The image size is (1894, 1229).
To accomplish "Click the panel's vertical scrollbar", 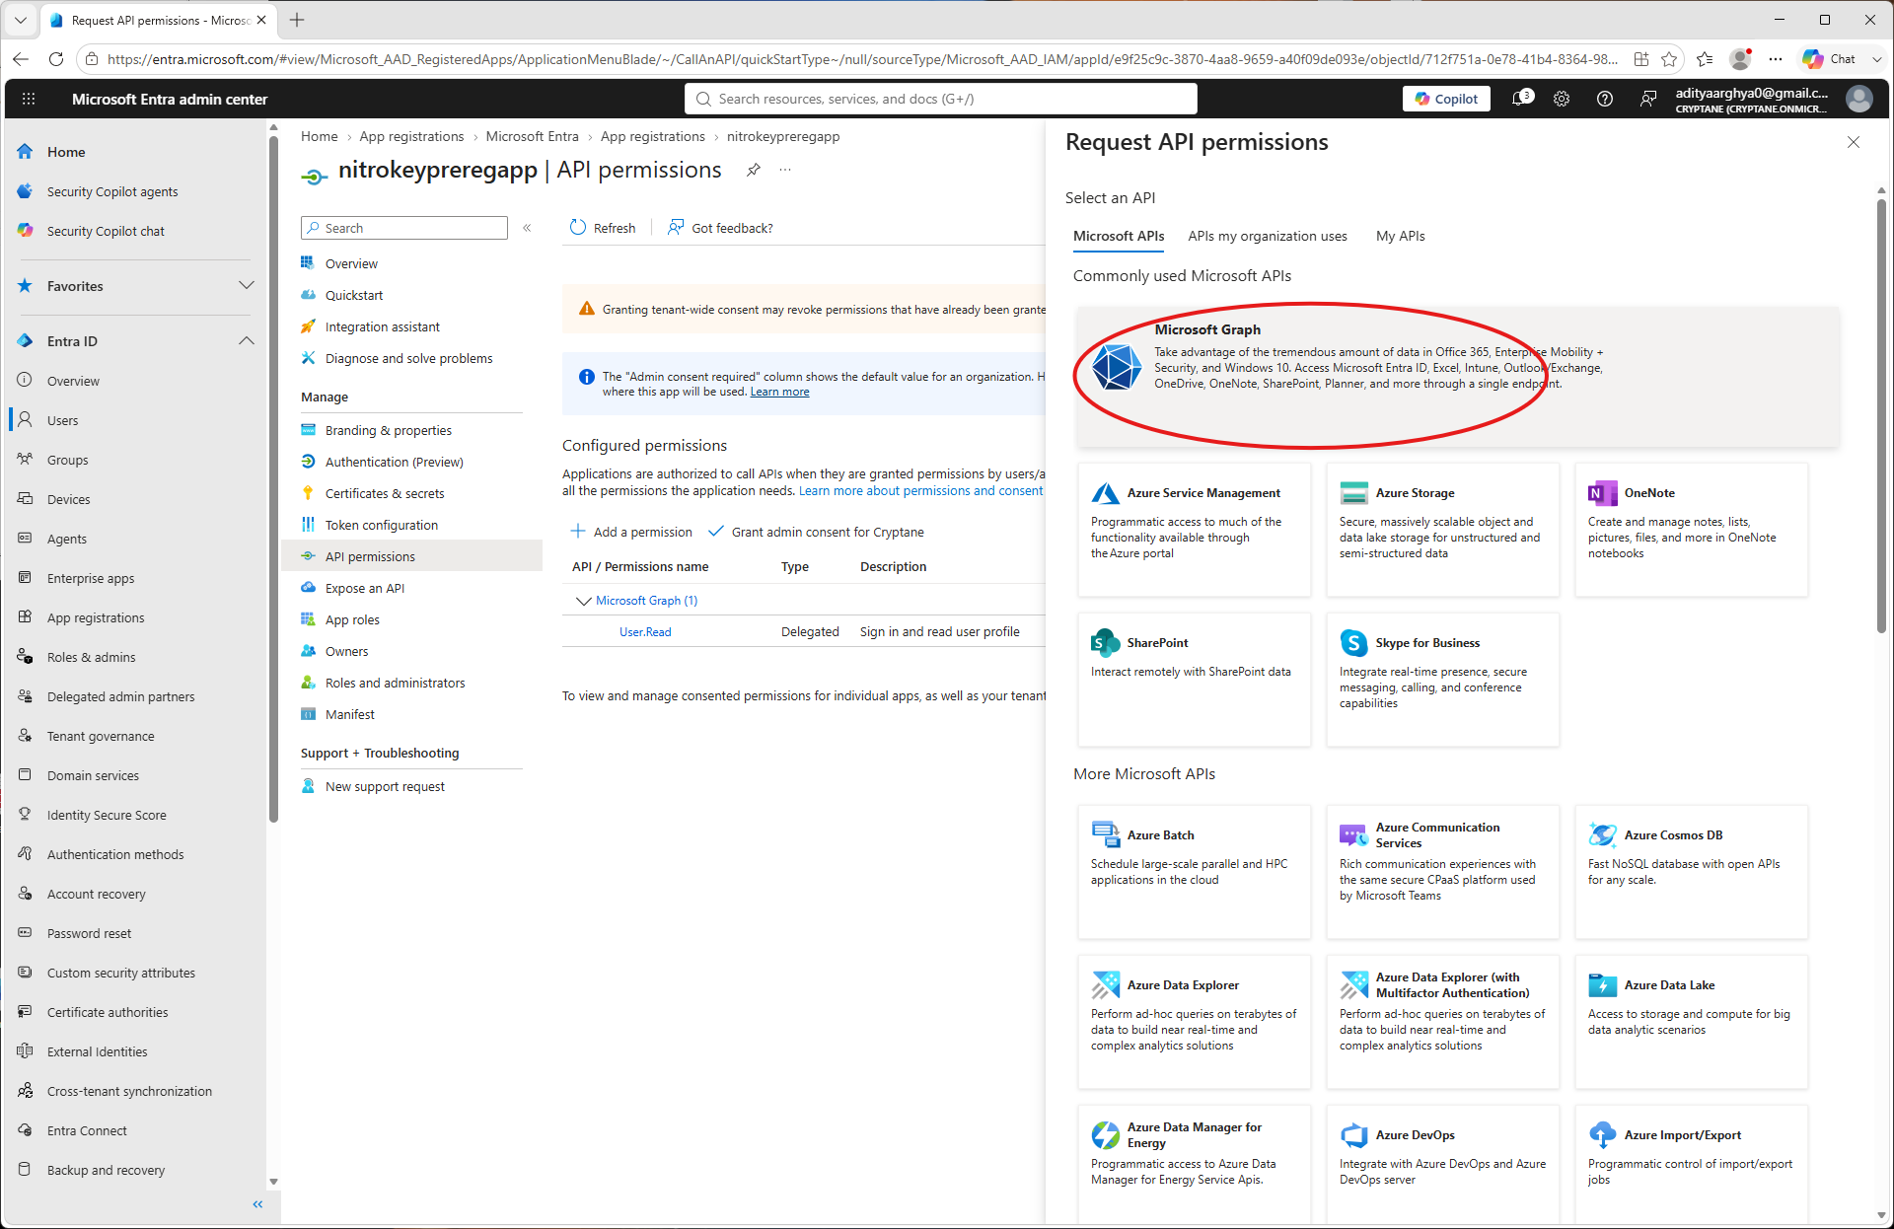I will pos(1881,416).
